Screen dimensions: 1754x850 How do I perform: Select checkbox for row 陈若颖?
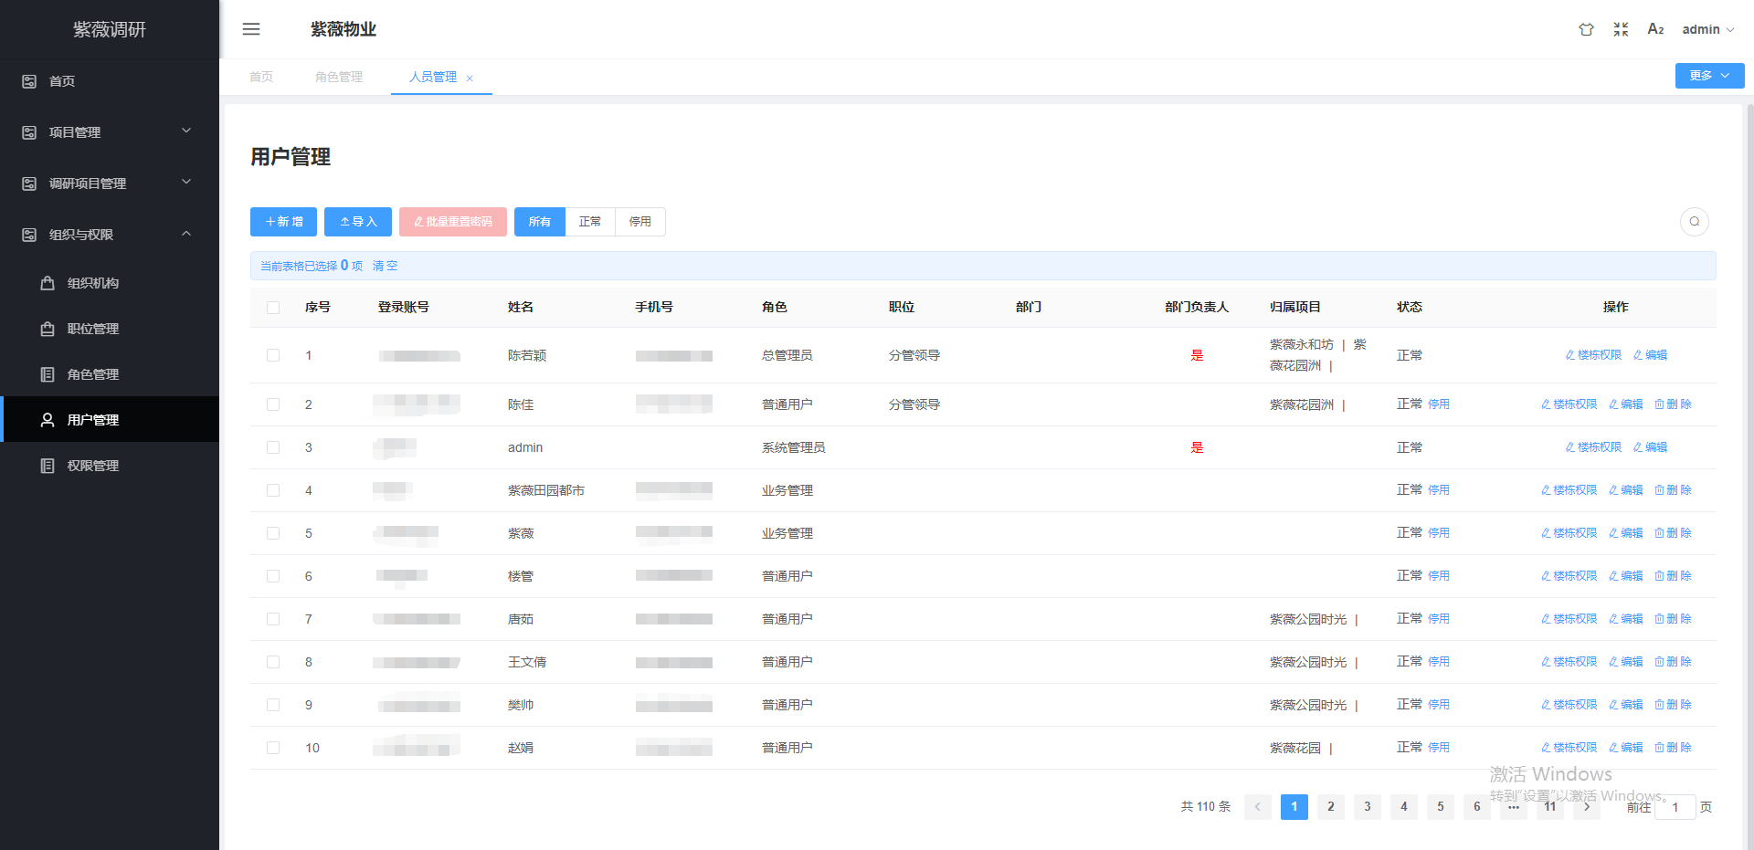pos(273,355)
